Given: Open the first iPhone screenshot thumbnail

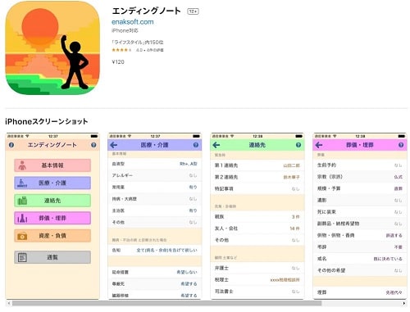Looking at the screenshot, I should (52, 216).
